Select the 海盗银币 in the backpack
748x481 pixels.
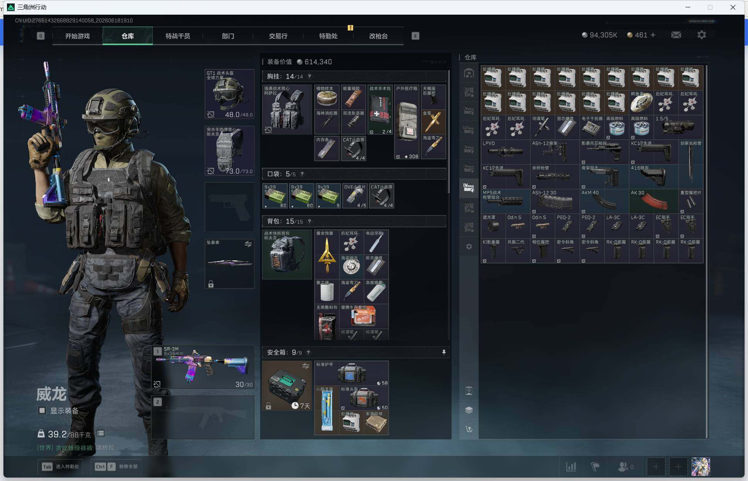[352, 267]
